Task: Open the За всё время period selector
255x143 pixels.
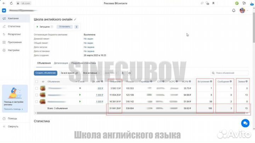Action: point(69,73)
